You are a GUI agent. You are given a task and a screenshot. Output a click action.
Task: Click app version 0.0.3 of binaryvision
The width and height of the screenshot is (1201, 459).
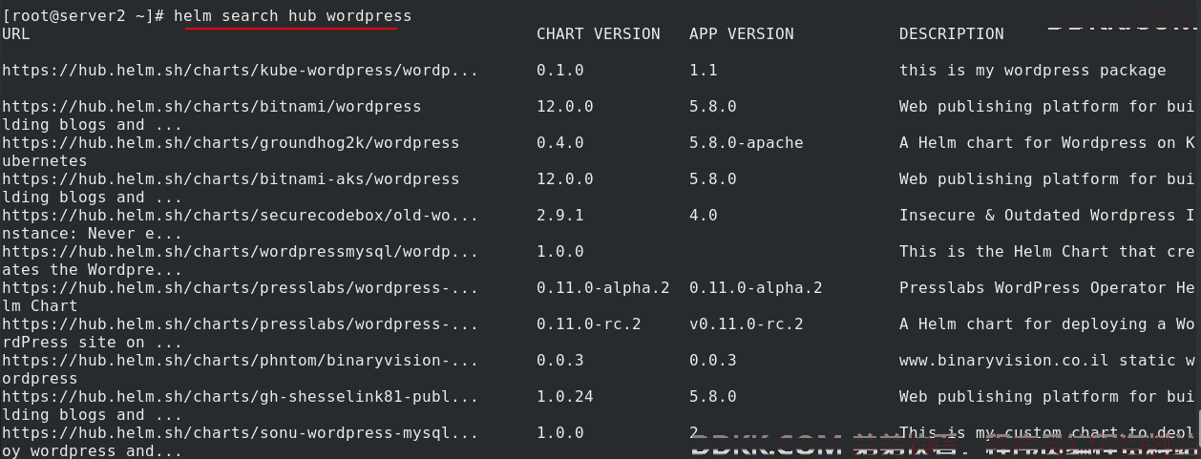click(x=713, y=360)
